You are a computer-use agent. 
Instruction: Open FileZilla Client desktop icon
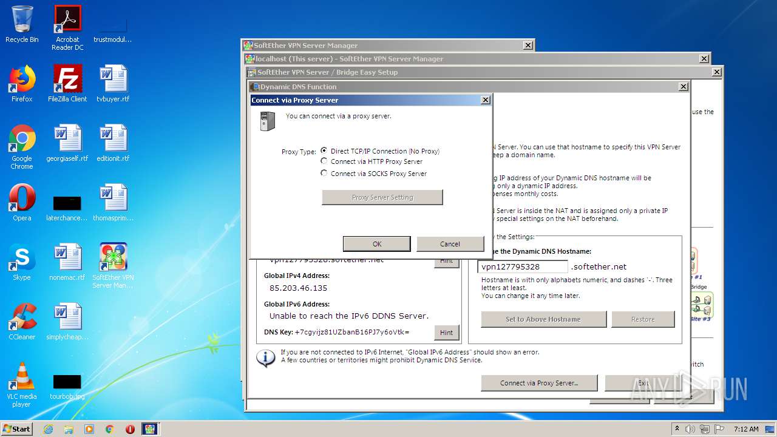[67, 84]
